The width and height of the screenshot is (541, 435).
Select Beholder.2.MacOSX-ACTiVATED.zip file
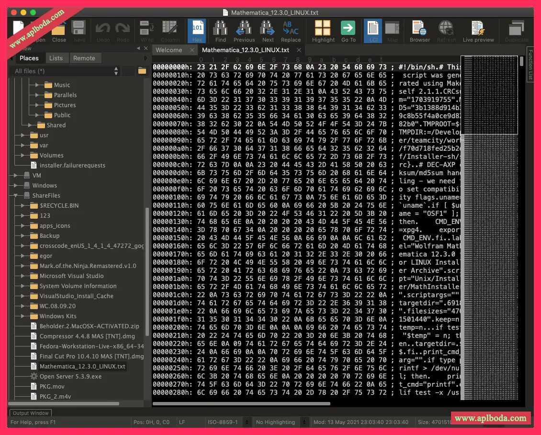(x=89, y=326)
